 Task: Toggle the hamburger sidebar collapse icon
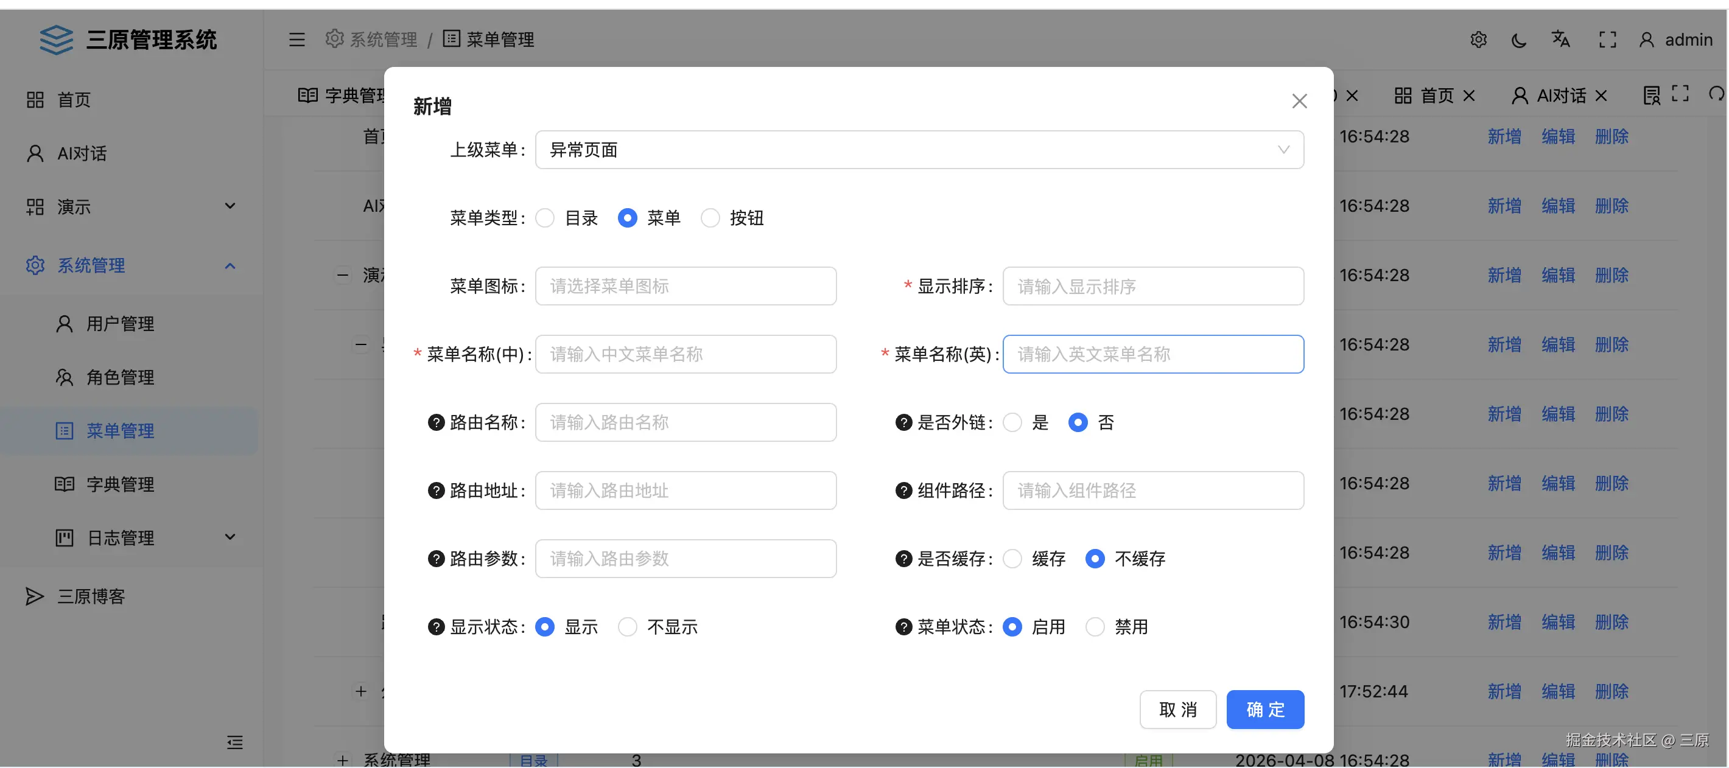(296, 40)
